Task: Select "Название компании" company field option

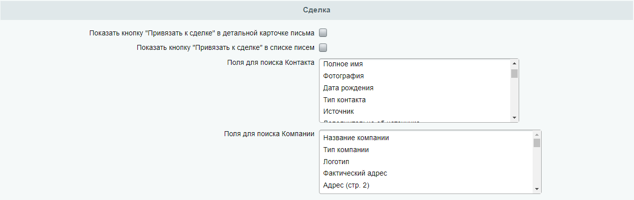Action: pos(356,138)
